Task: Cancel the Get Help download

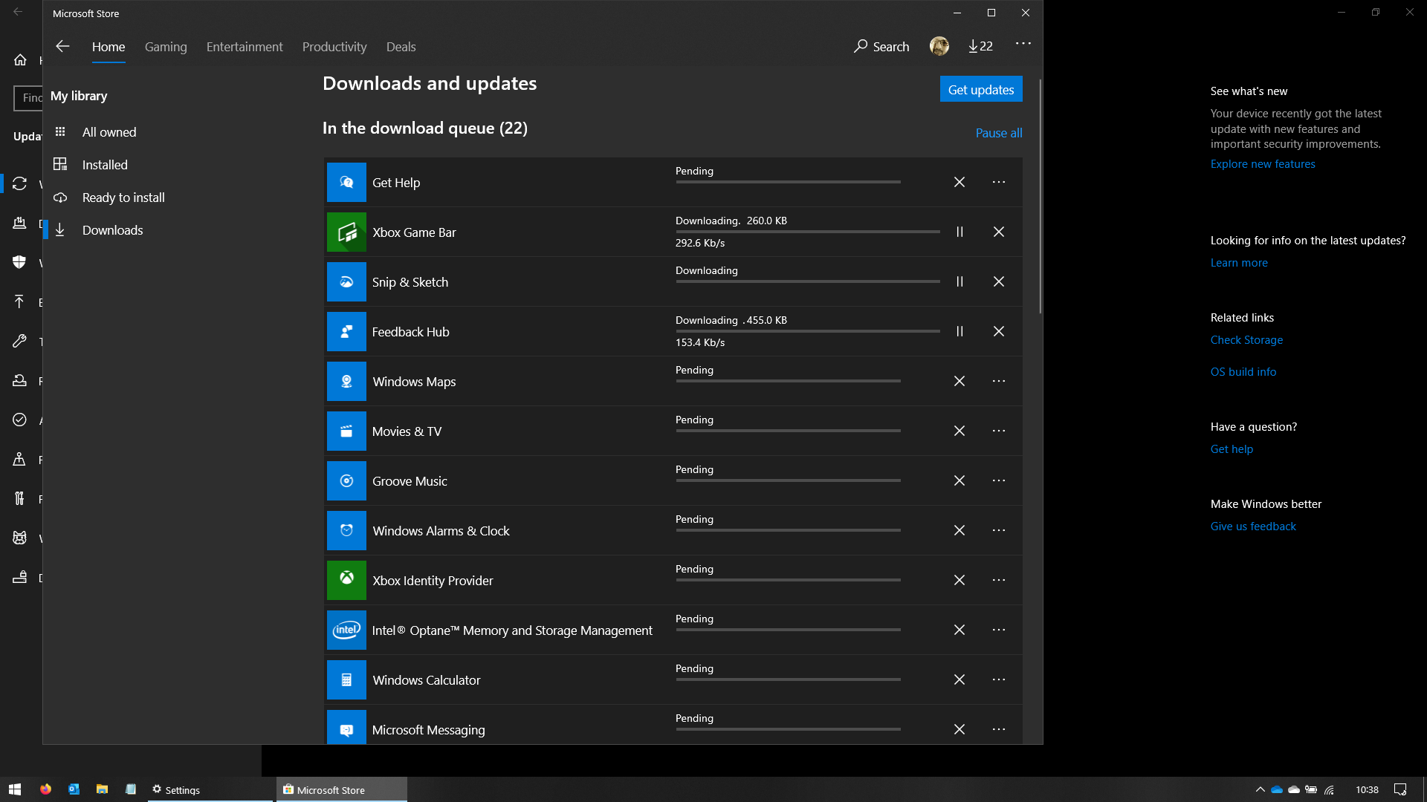Action: [960, 182]
